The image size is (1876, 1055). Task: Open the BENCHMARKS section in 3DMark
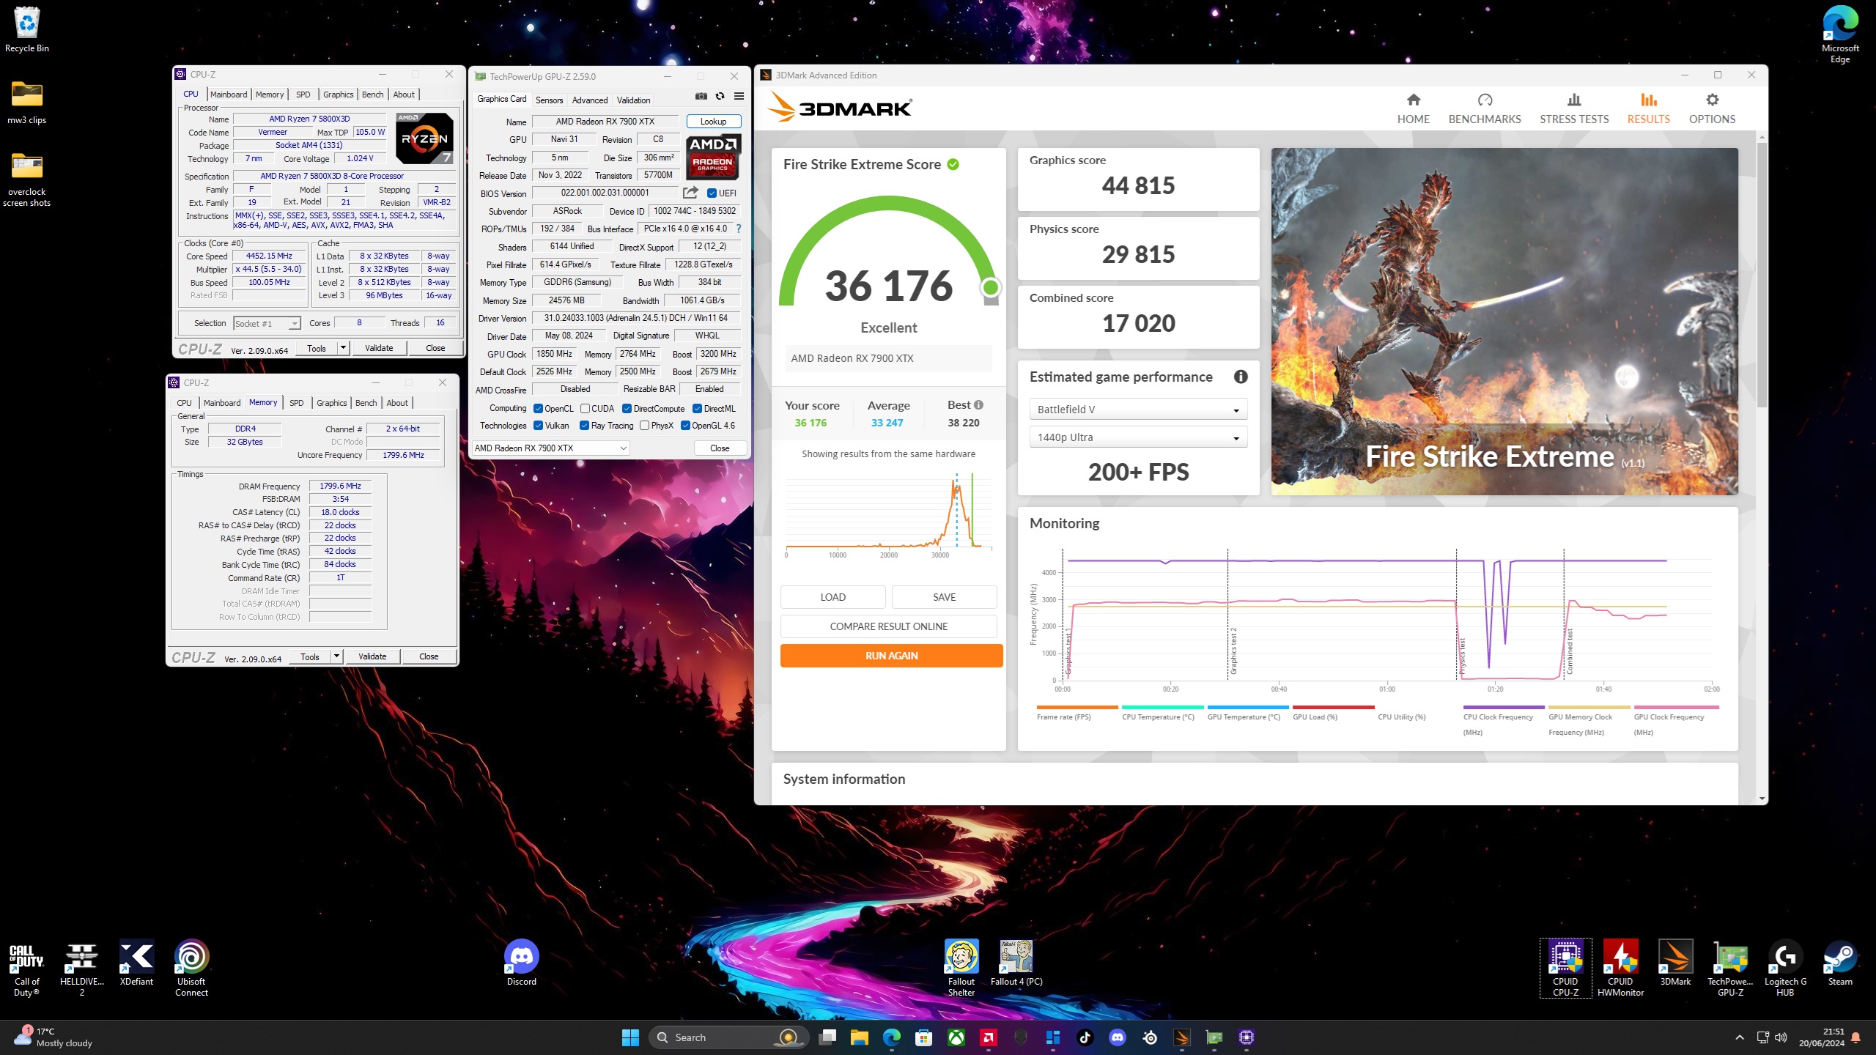1485,108
